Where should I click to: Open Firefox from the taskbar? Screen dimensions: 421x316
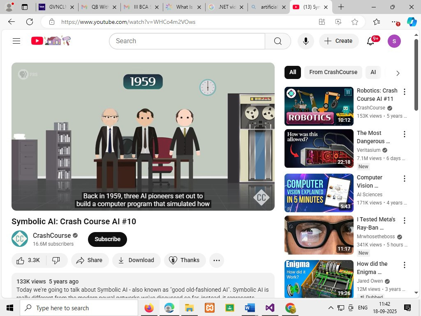(149, 308)
